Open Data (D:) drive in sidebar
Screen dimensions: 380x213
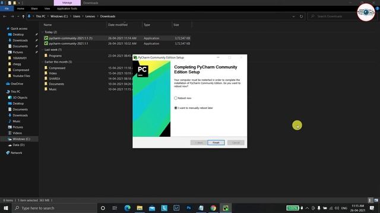coord(18,145)
